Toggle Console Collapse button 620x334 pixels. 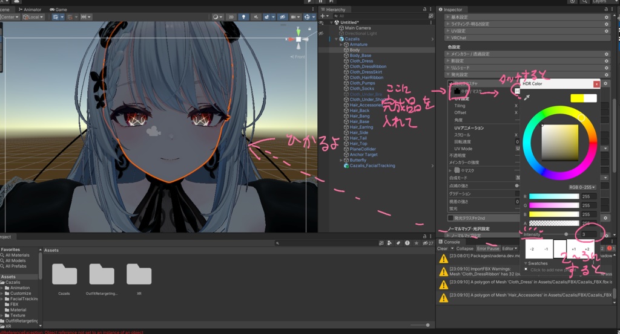point(464,248)
